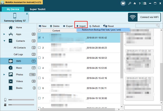Image resolution: width=163 pixels, height=111 pixels.
Task: Click the phone storage usage bar
Action: pos(21,100)
